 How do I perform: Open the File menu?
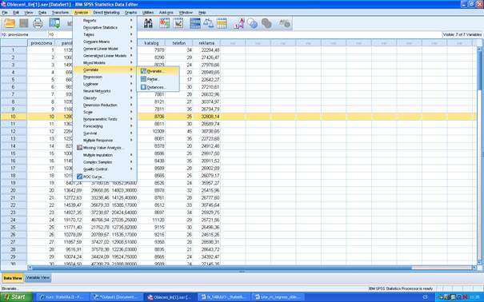pyautogui.click(x=5, y=13)
